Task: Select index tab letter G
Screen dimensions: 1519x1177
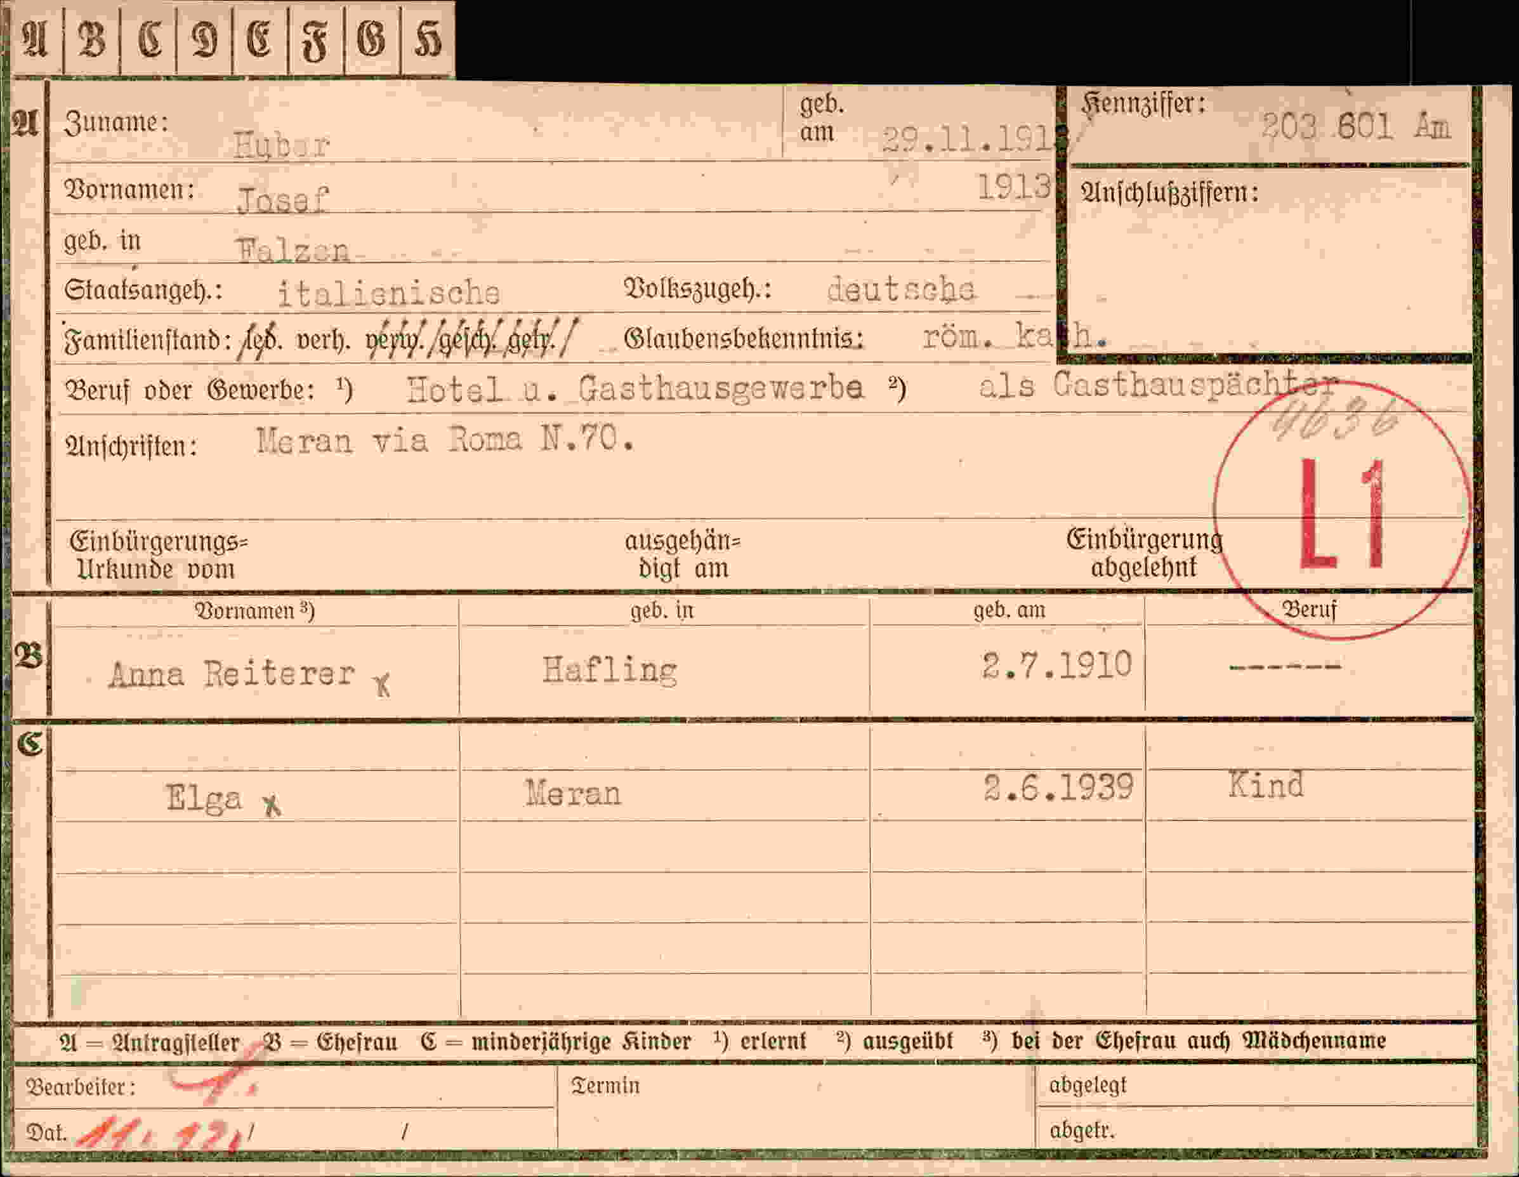Action: 372,39
